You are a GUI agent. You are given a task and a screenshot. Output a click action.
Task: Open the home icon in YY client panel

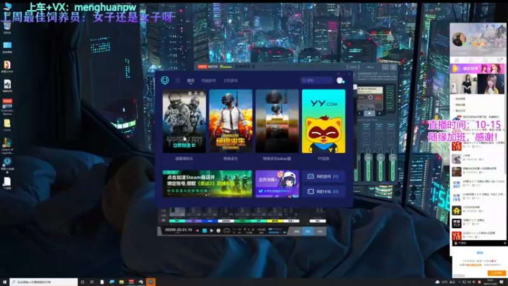tap(457, 60)
